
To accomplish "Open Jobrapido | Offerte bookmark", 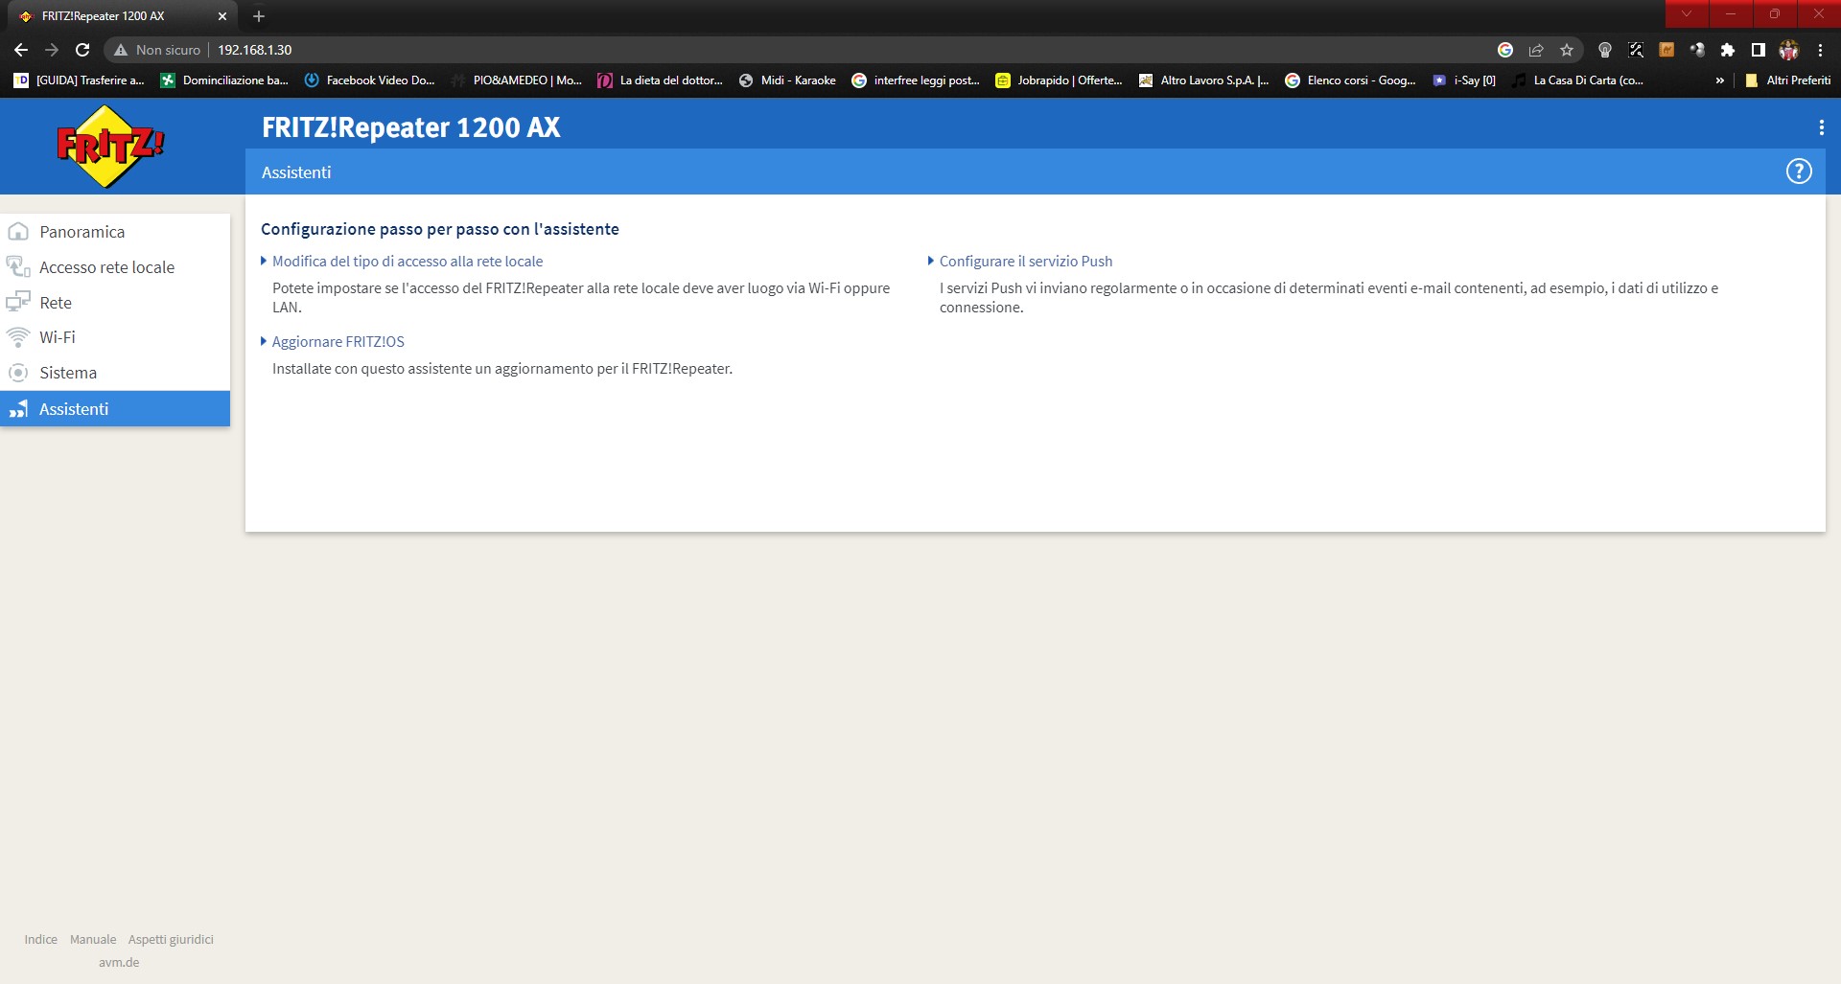I will [1060, 80].
